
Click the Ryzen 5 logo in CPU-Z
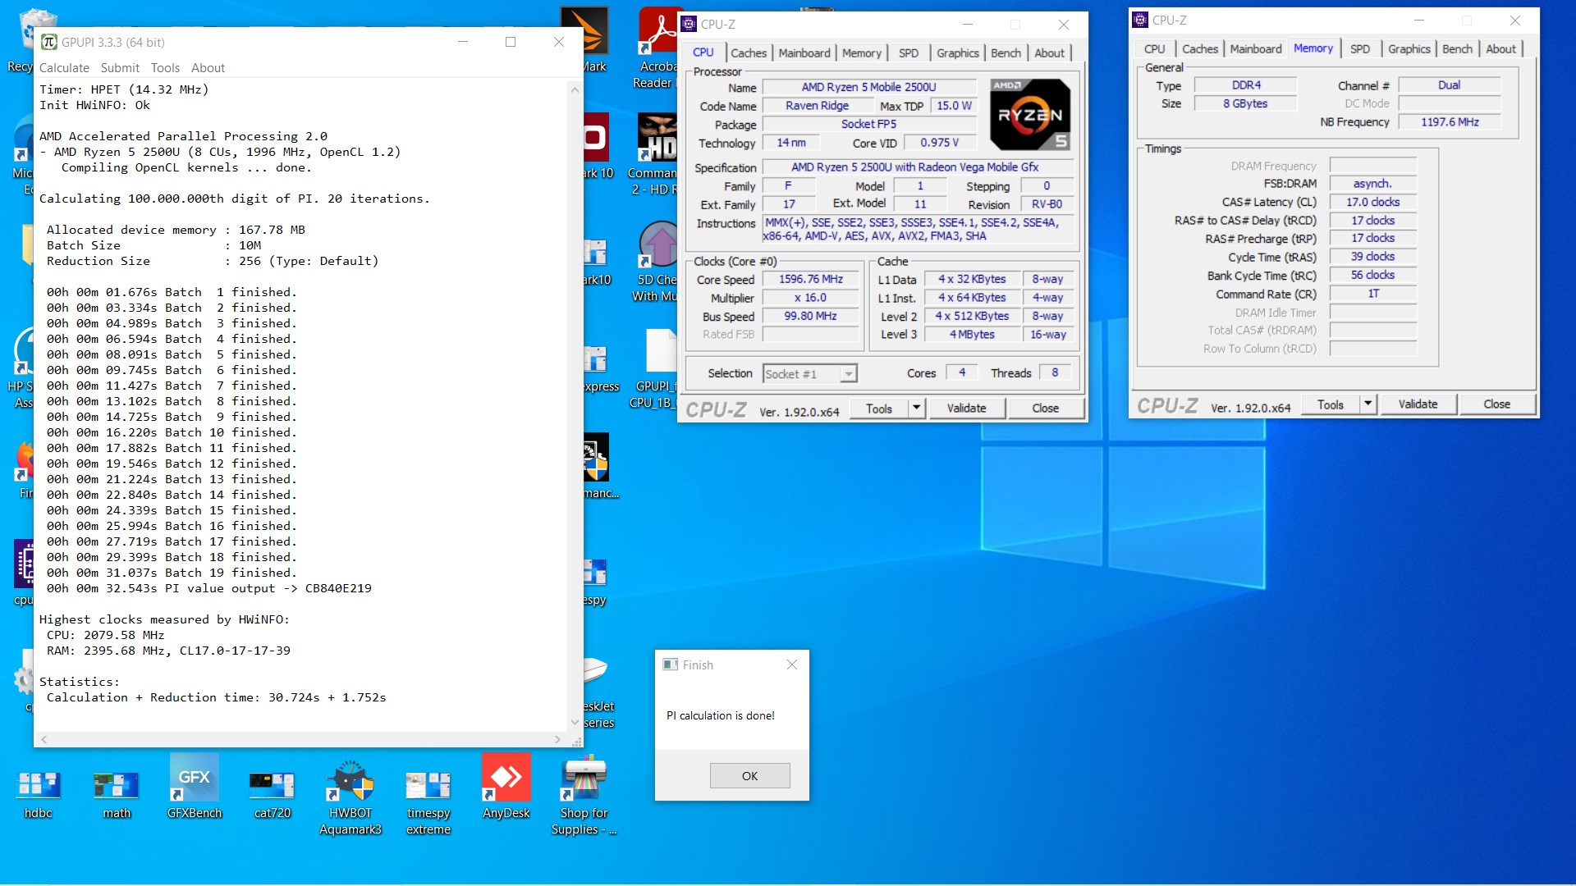[1030, 115]
